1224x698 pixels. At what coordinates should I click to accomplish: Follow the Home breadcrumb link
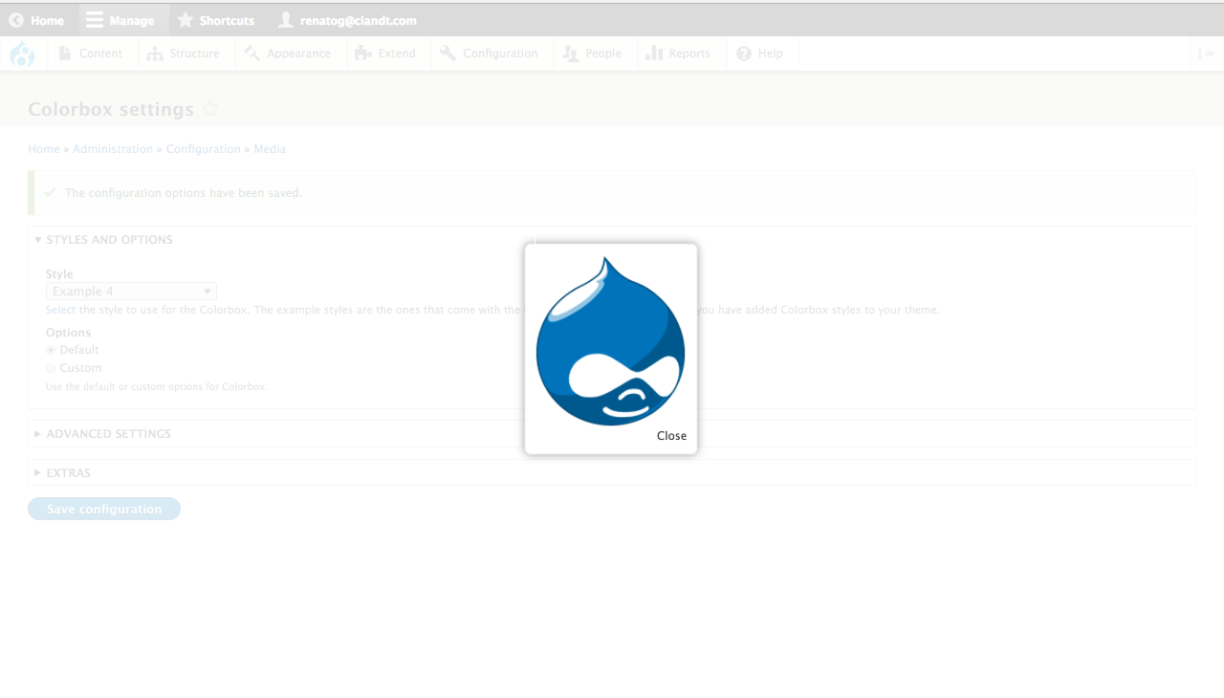pos(44,149)
